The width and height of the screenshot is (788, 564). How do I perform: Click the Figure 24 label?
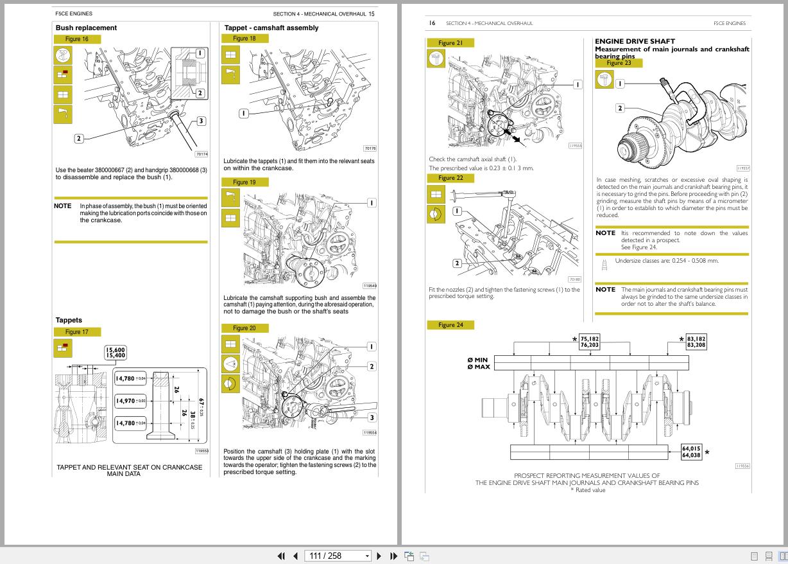pyautogui.click(x=450, y=325)
